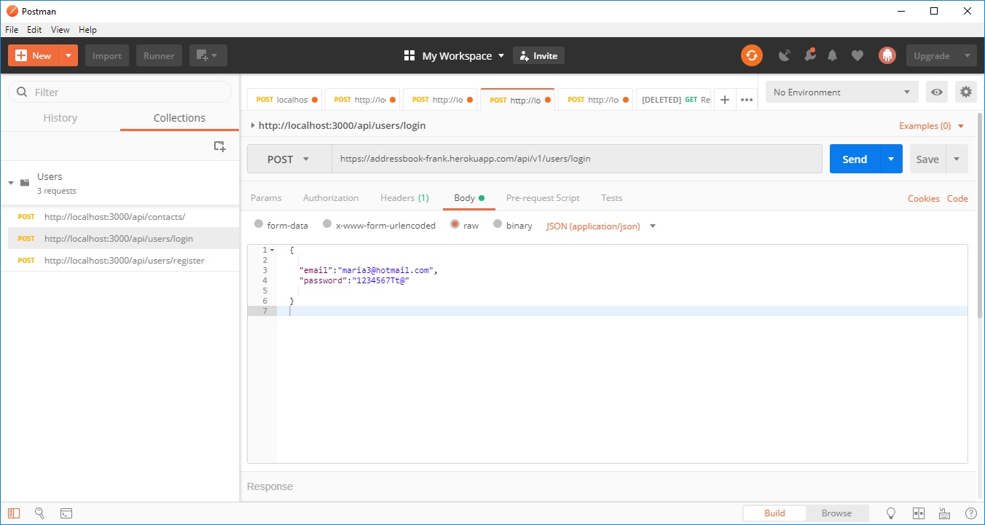
Task: Open the Upgrade dropdown arrow
Action: (967, 55)
